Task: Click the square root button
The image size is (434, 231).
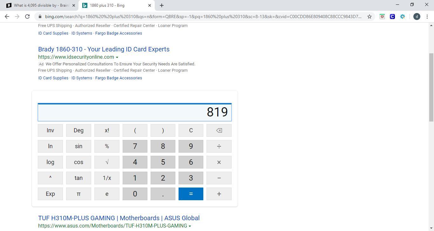Action: pos(107,162)
